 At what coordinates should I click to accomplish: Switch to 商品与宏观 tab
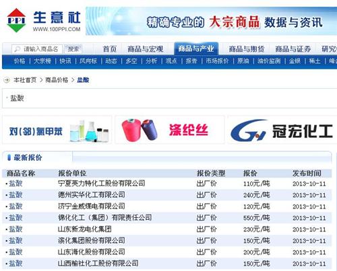146,49
